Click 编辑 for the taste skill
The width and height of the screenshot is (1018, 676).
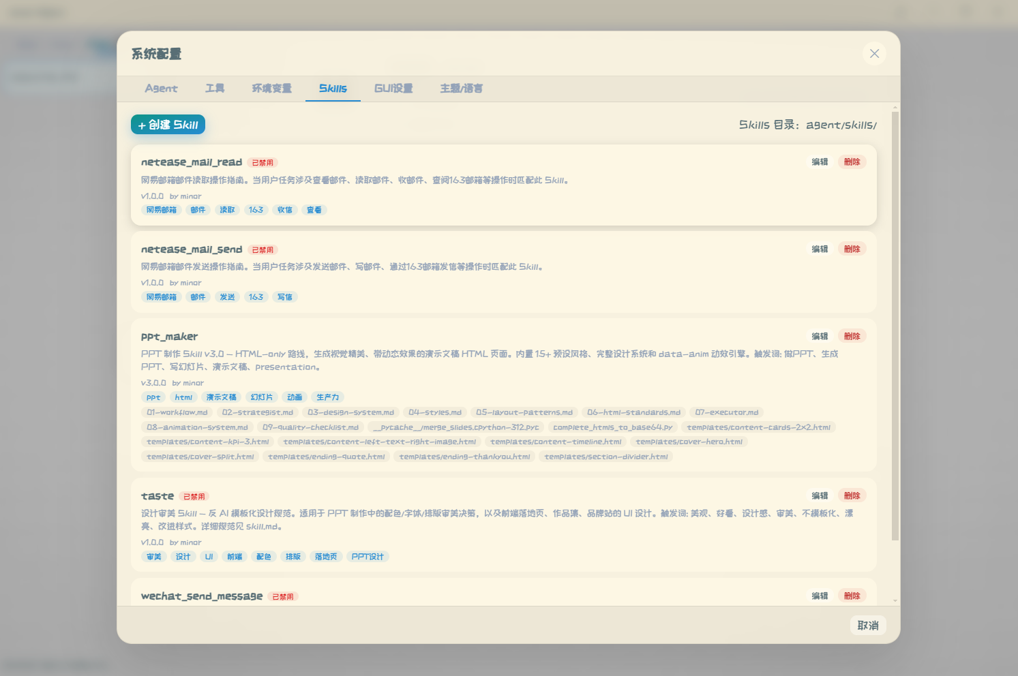click(820, 496)
